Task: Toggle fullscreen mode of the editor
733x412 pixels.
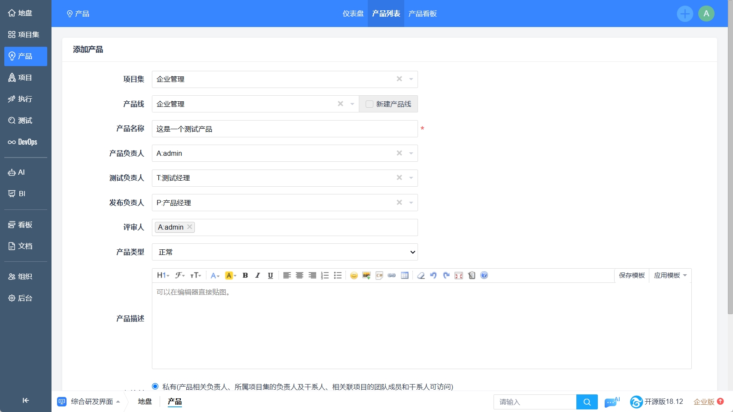Action: click(x=459, y=276)
